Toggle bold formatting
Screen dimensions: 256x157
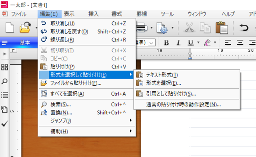point(166,43)
